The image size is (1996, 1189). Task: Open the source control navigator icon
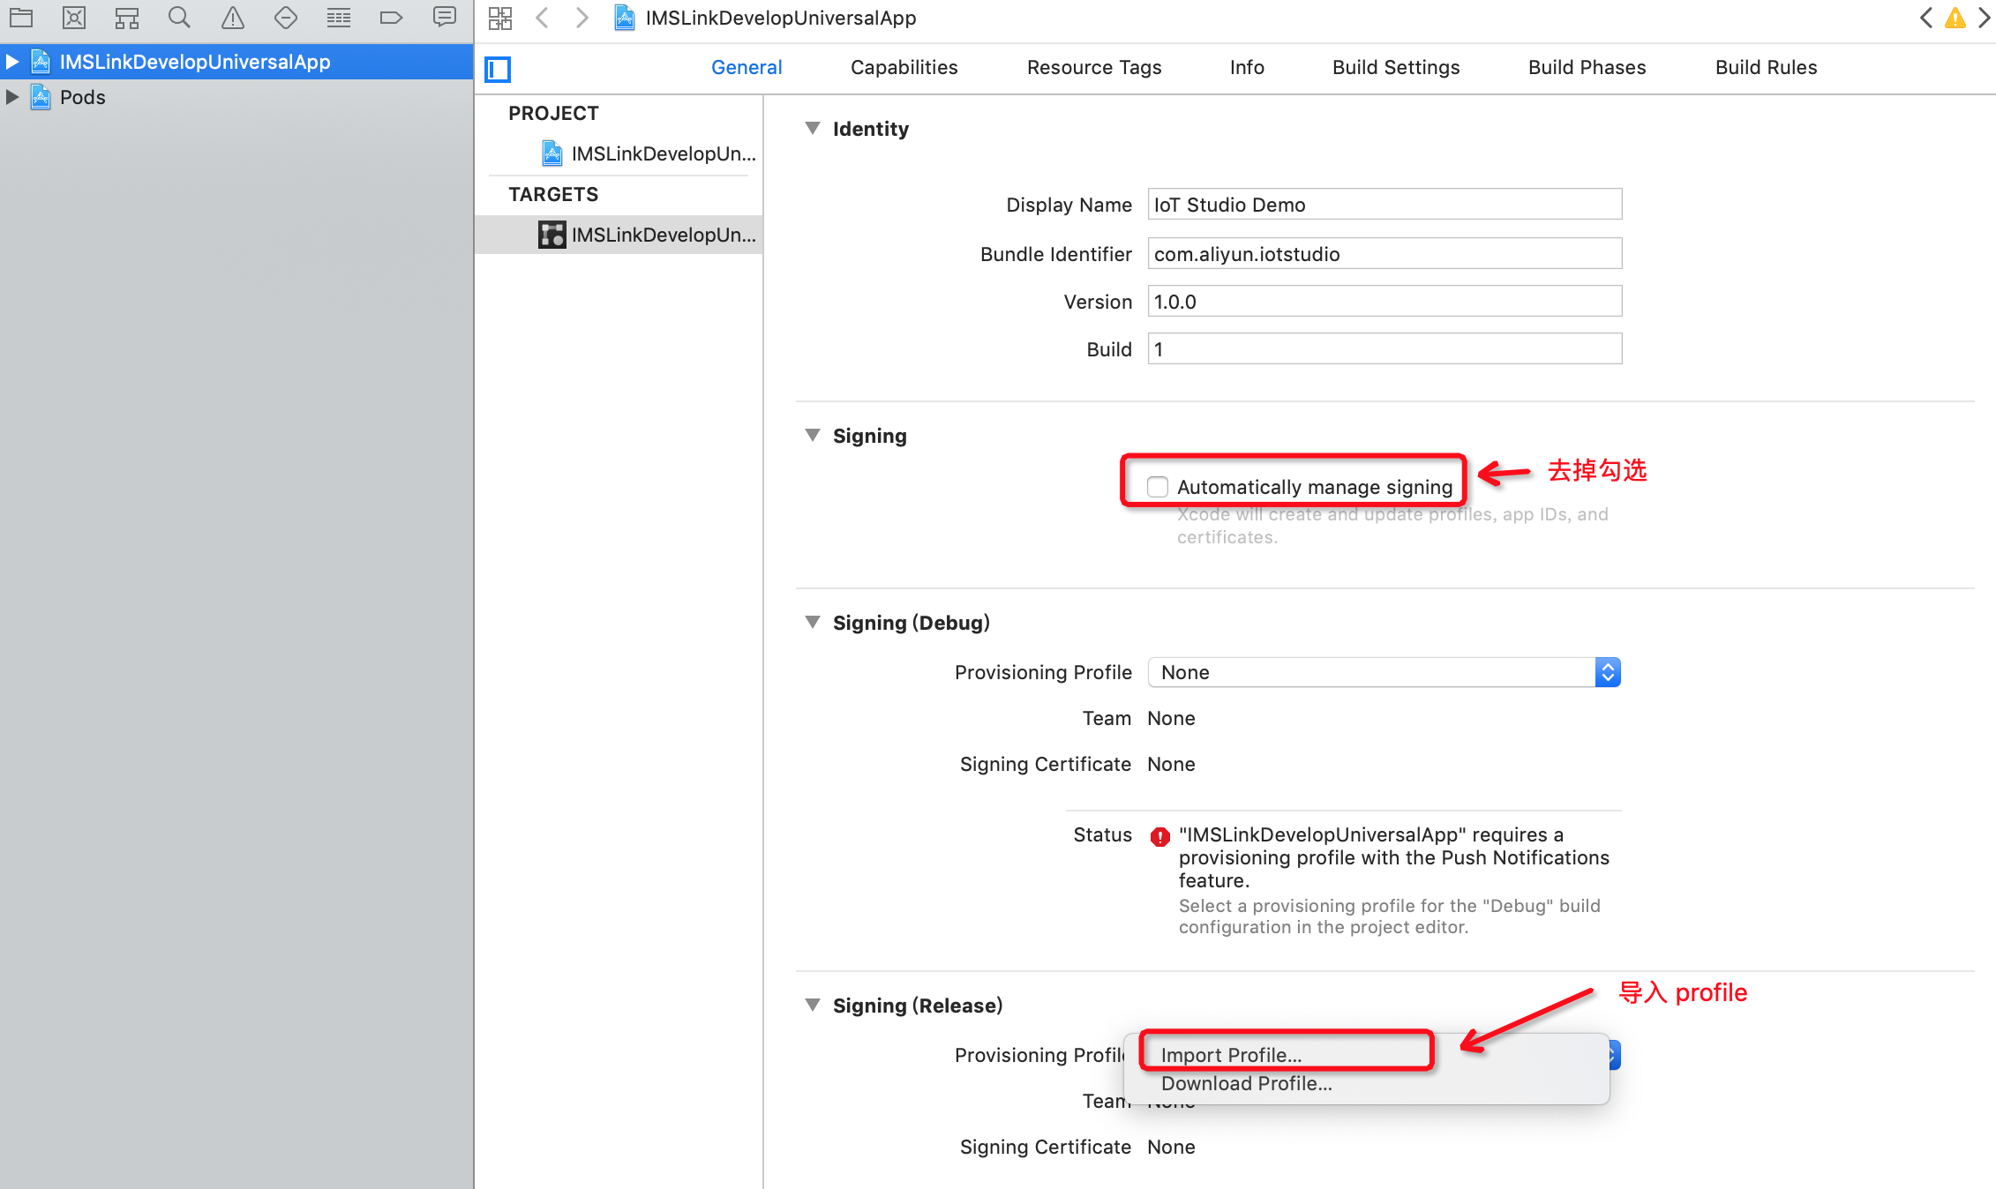point(74,18)
